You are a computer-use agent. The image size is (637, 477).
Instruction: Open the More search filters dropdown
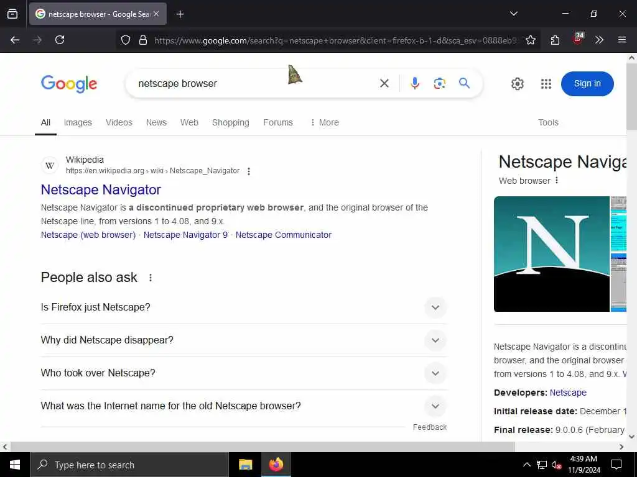pyautogui.click(x=324, y=122)
